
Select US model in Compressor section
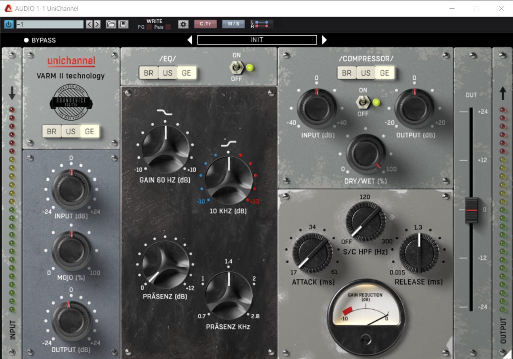coord(365,73)
